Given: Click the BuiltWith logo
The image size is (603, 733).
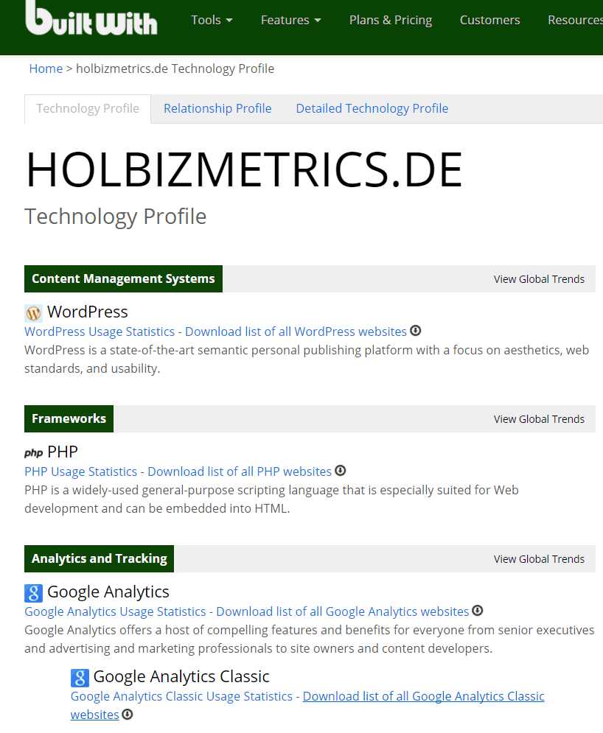Looking at the screenshot, I should point(91,18).
